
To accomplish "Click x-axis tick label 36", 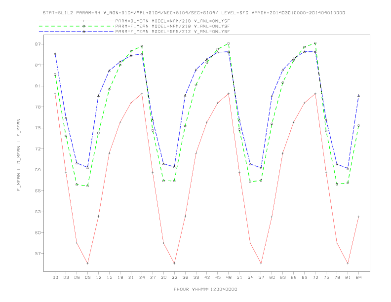I will [x=185, y=277].
